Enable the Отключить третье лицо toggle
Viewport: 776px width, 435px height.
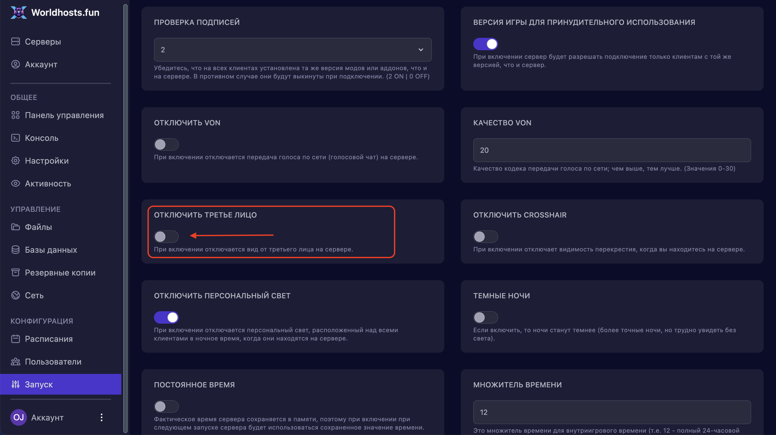(x=166, y=237)
